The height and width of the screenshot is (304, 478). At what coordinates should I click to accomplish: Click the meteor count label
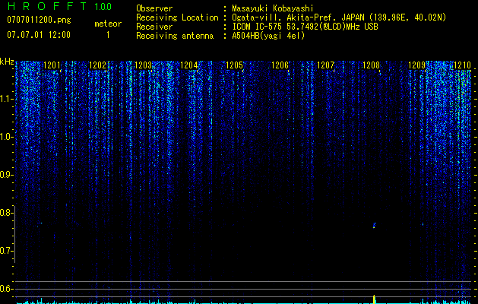(x=108, y=24)
